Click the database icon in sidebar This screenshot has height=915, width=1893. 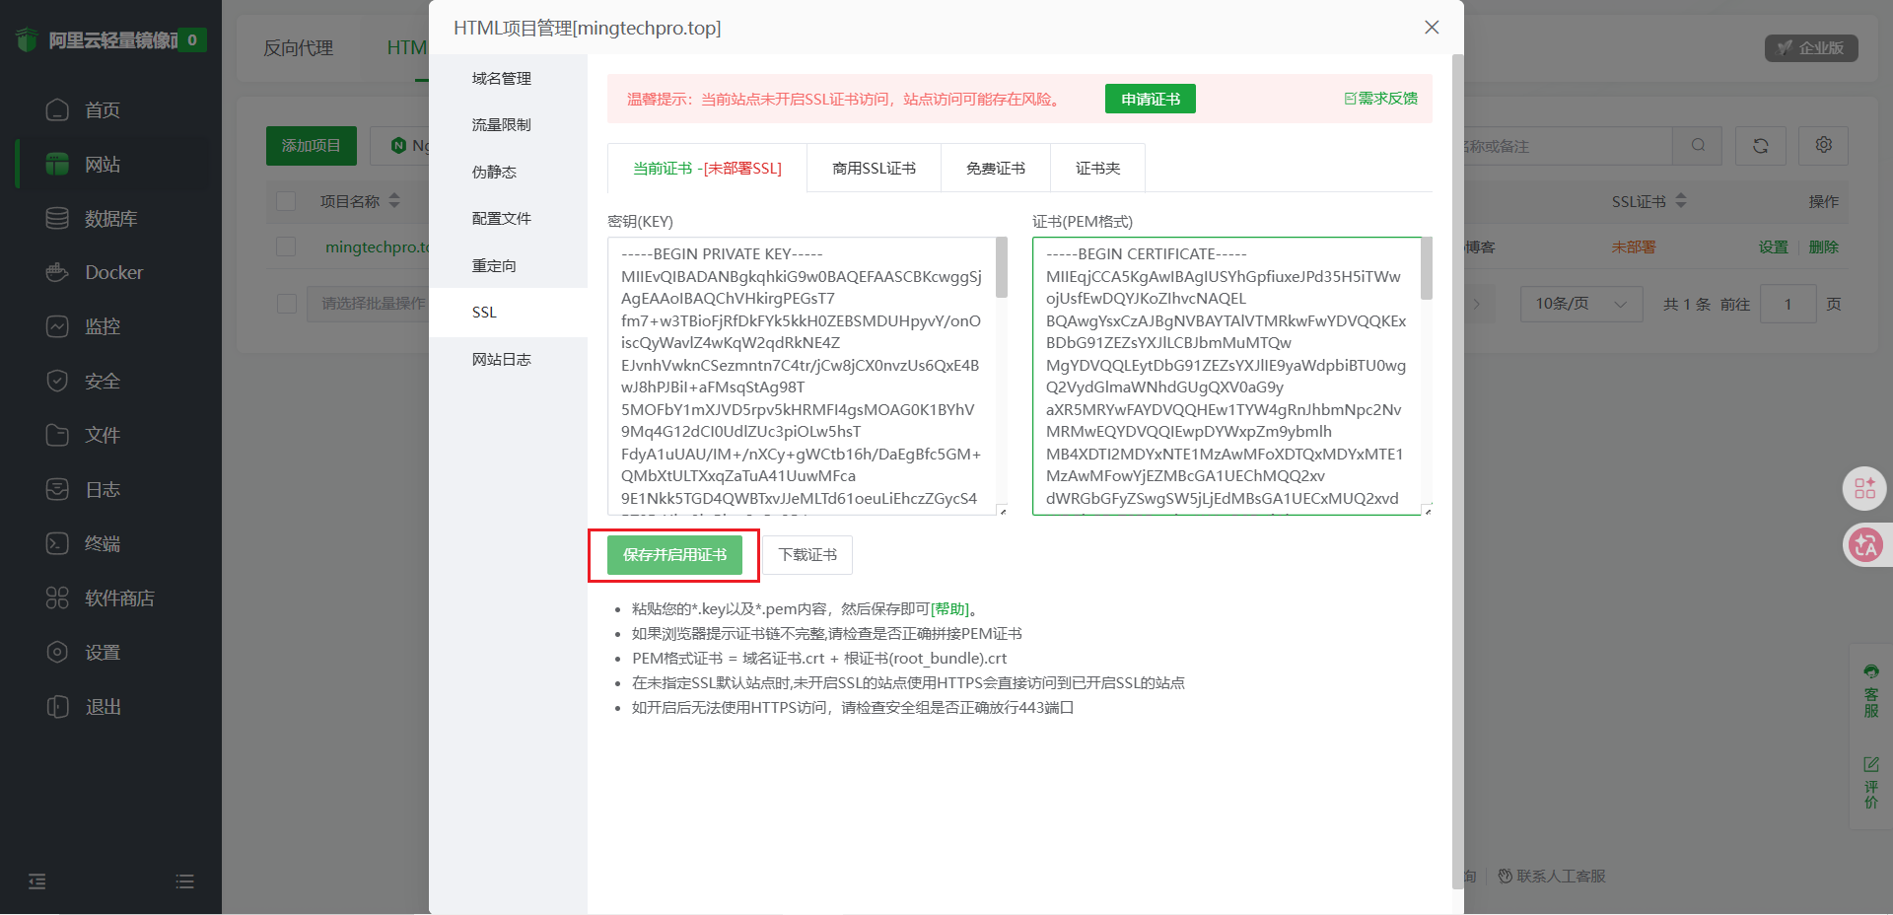click(57, 218)
